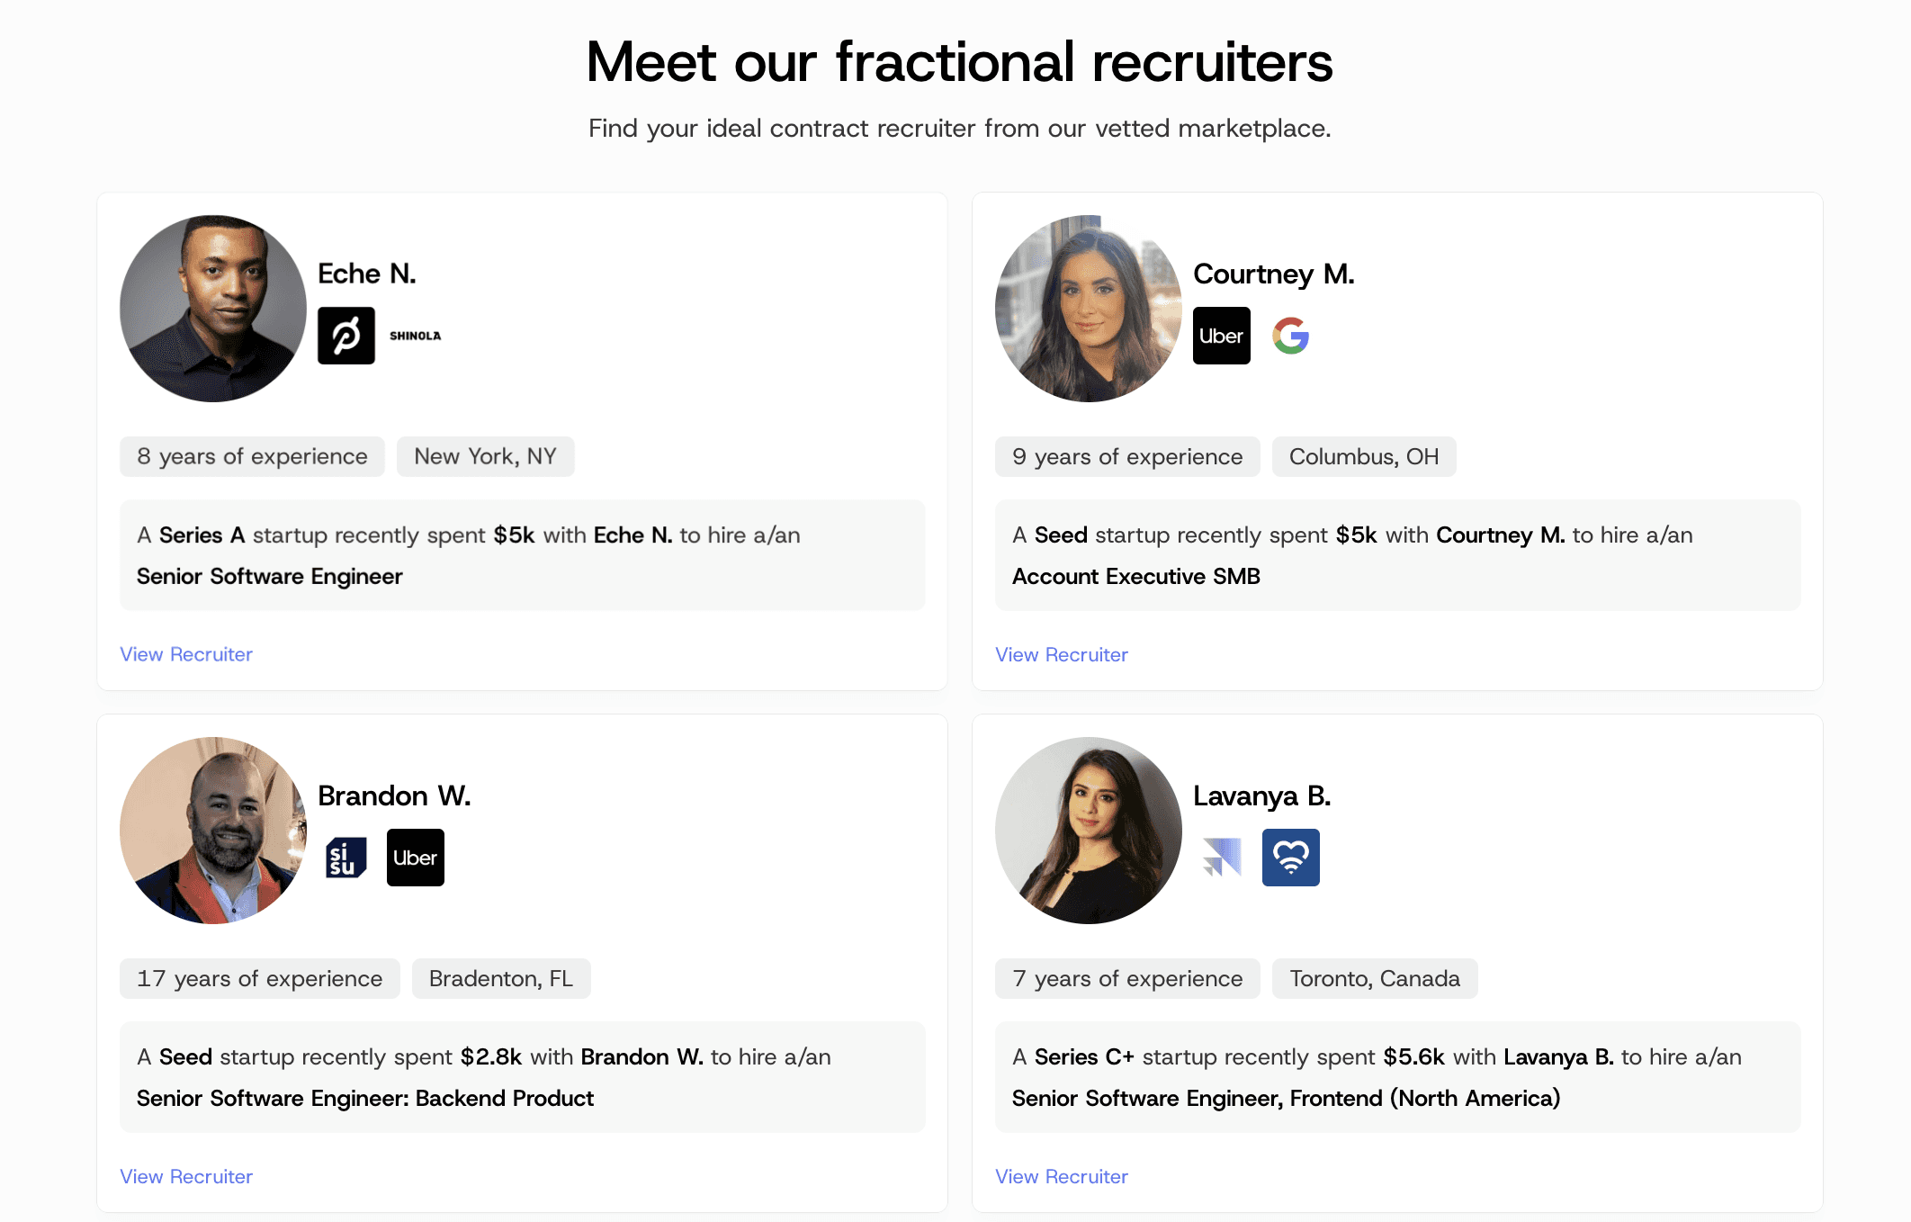Click the blue heart wifi logo
1911x1222 pixels.
[x=1290, y=858]
